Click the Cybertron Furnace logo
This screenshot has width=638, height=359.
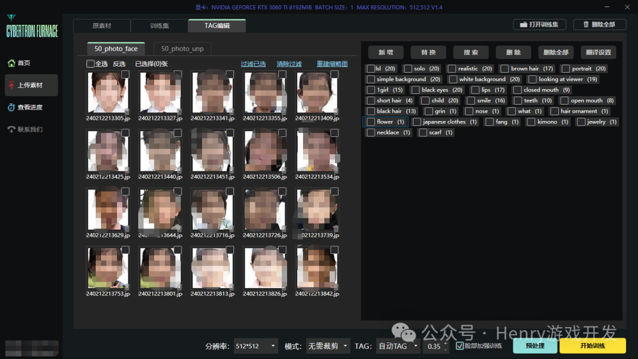(x=32, y=27)
